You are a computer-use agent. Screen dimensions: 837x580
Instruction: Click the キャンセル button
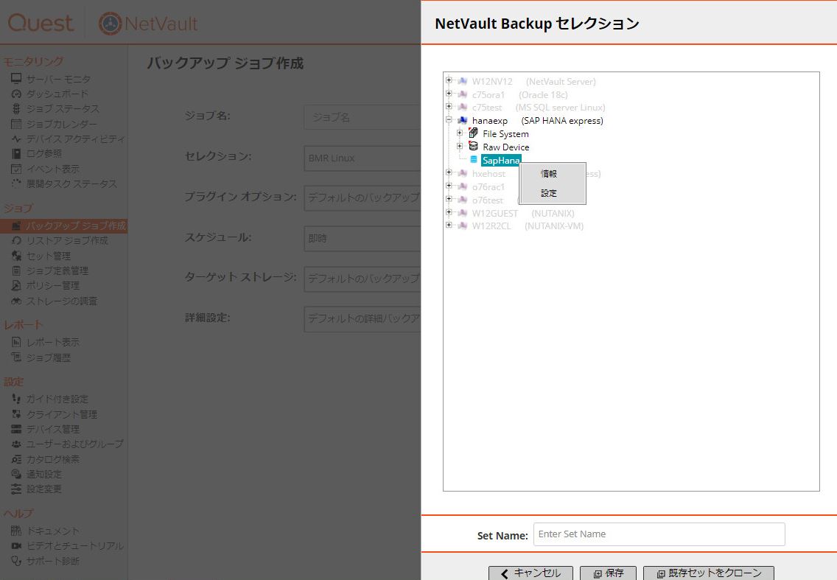pos(530,573)
